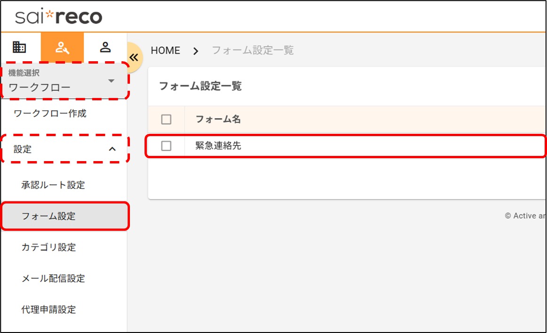Go to HOME breadcrumb link
Image resolution: width=547 pixels, height=333 pixels.
click(165, 51)
